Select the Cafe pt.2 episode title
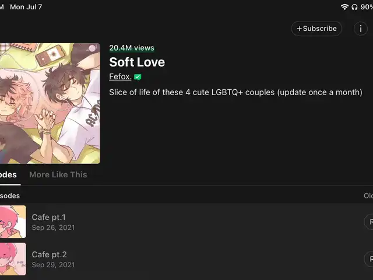Image resolution: width=373 pixels, height=280 pixels. tap(48, 255)
